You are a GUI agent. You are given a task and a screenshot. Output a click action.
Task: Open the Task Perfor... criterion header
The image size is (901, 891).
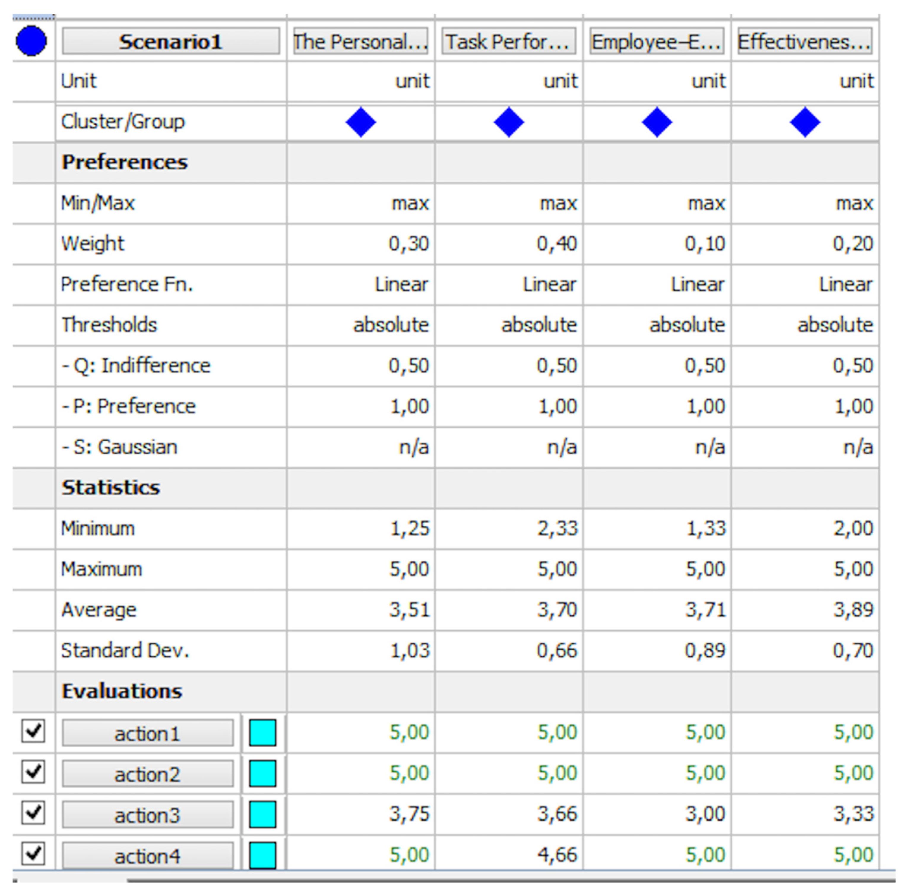coord(509,42)
